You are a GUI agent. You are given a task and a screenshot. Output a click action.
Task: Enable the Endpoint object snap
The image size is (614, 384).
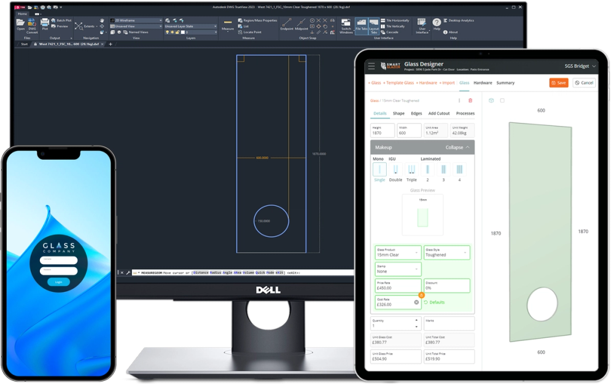coord(286,23)
